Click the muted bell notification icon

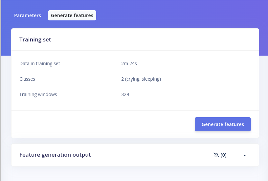pos(216,155)
